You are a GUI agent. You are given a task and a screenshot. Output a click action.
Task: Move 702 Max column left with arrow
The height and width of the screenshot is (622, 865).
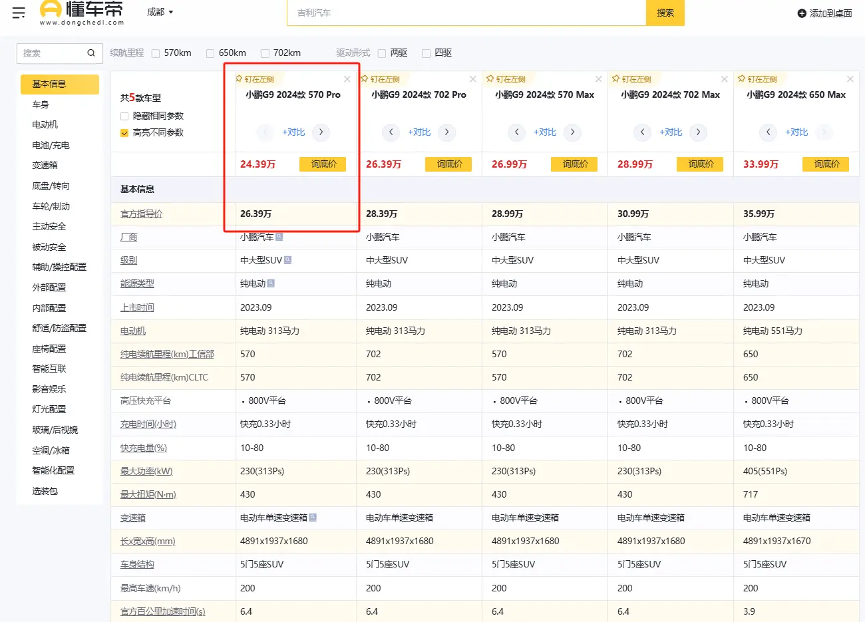click(x=643, y=132)
